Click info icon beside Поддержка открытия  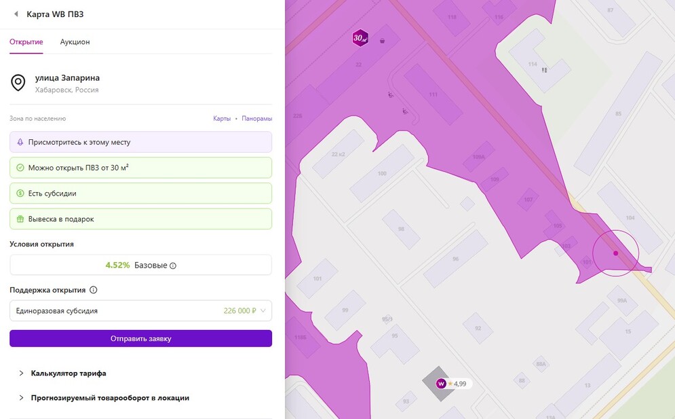pyautogui.click(x=94, y=290)
